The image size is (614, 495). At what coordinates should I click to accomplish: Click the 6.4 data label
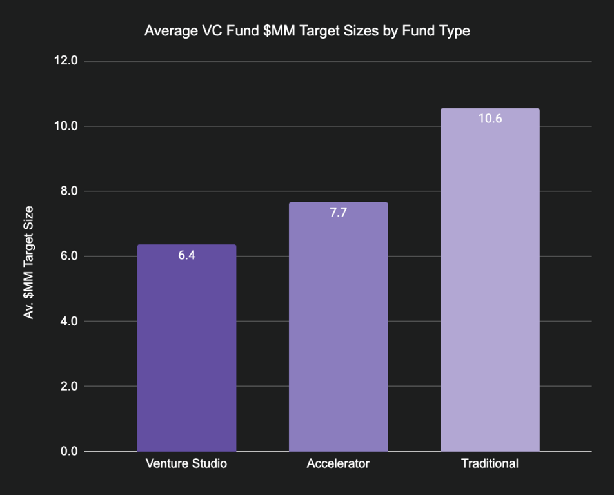click(186, 255)
